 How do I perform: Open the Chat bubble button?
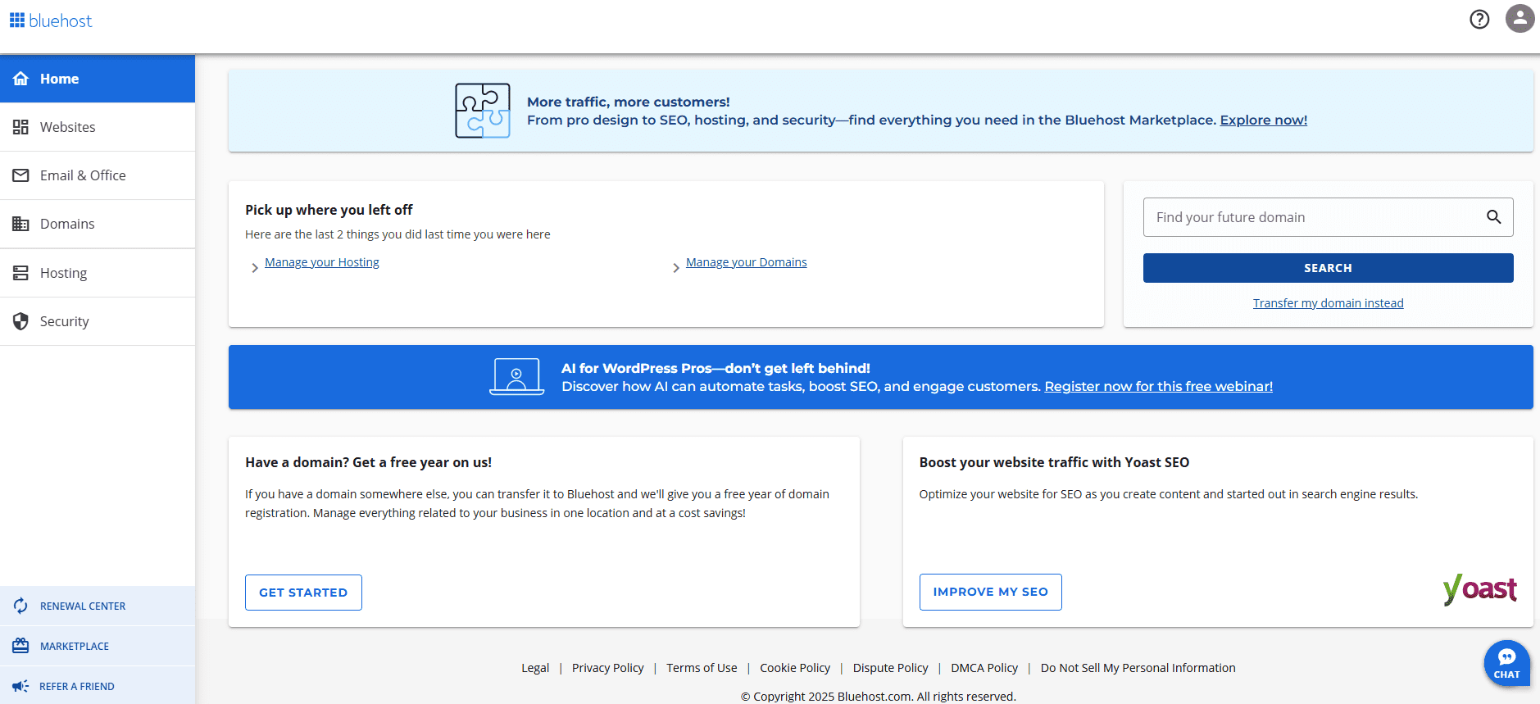pyautogui.click(x=1506, y=663)
